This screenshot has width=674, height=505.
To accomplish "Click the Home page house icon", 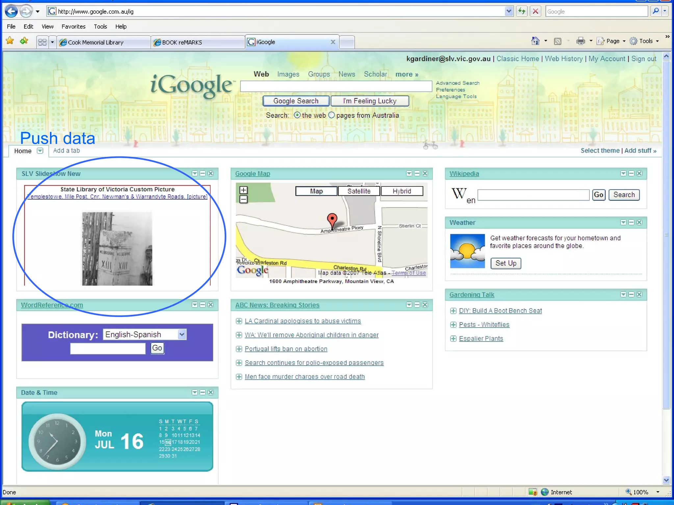I will 535,41.
